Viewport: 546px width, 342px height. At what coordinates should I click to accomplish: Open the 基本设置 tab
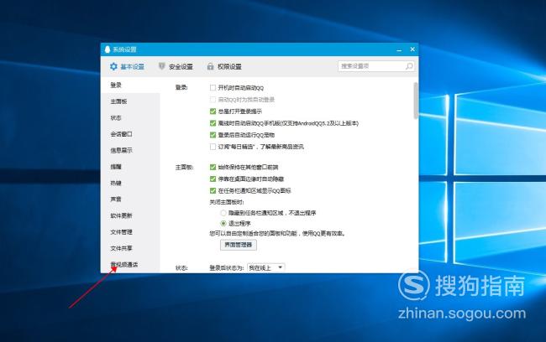127,66
